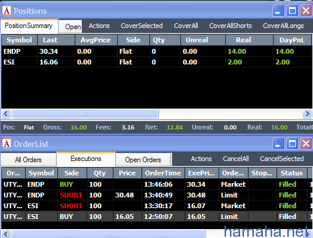Sort orders by Qty column header
313x238 pixels.
tap(100, 173)
